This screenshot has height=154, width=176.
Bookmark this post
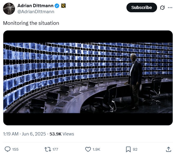tap(128, 149)
